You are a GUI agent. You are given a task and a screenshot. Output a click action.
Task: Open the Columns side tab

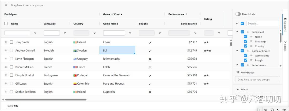pyautogui.click(x=285, y=24)
